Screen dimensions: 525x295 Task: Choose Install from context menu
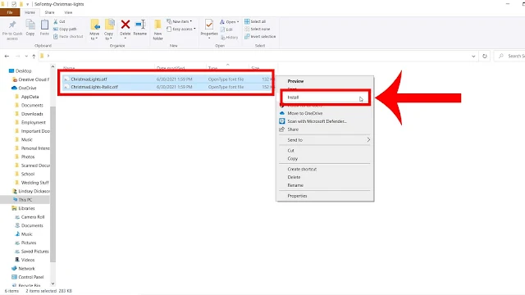pos(325,98)
